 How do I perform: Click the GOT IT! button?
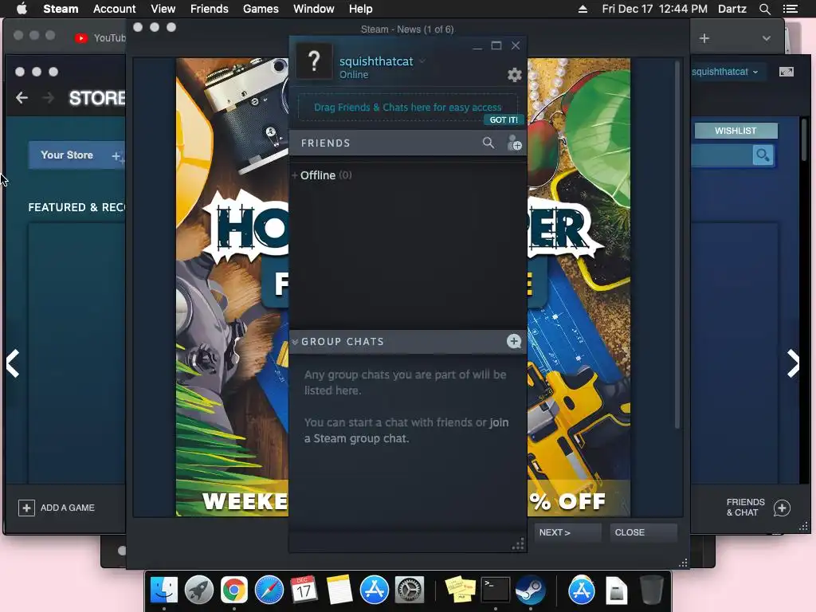coord(504,120)
